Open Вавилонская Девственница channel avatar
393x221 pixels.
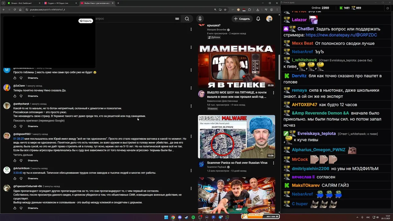[x=201, y=94]
